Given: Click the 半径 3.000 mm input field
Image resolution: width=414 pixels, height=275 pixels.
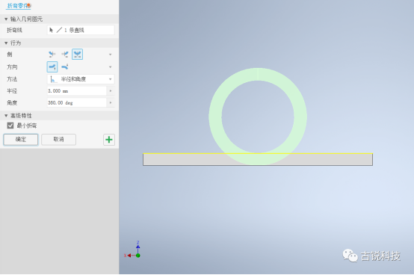Looking at the screenshot, I should point(77,90).
